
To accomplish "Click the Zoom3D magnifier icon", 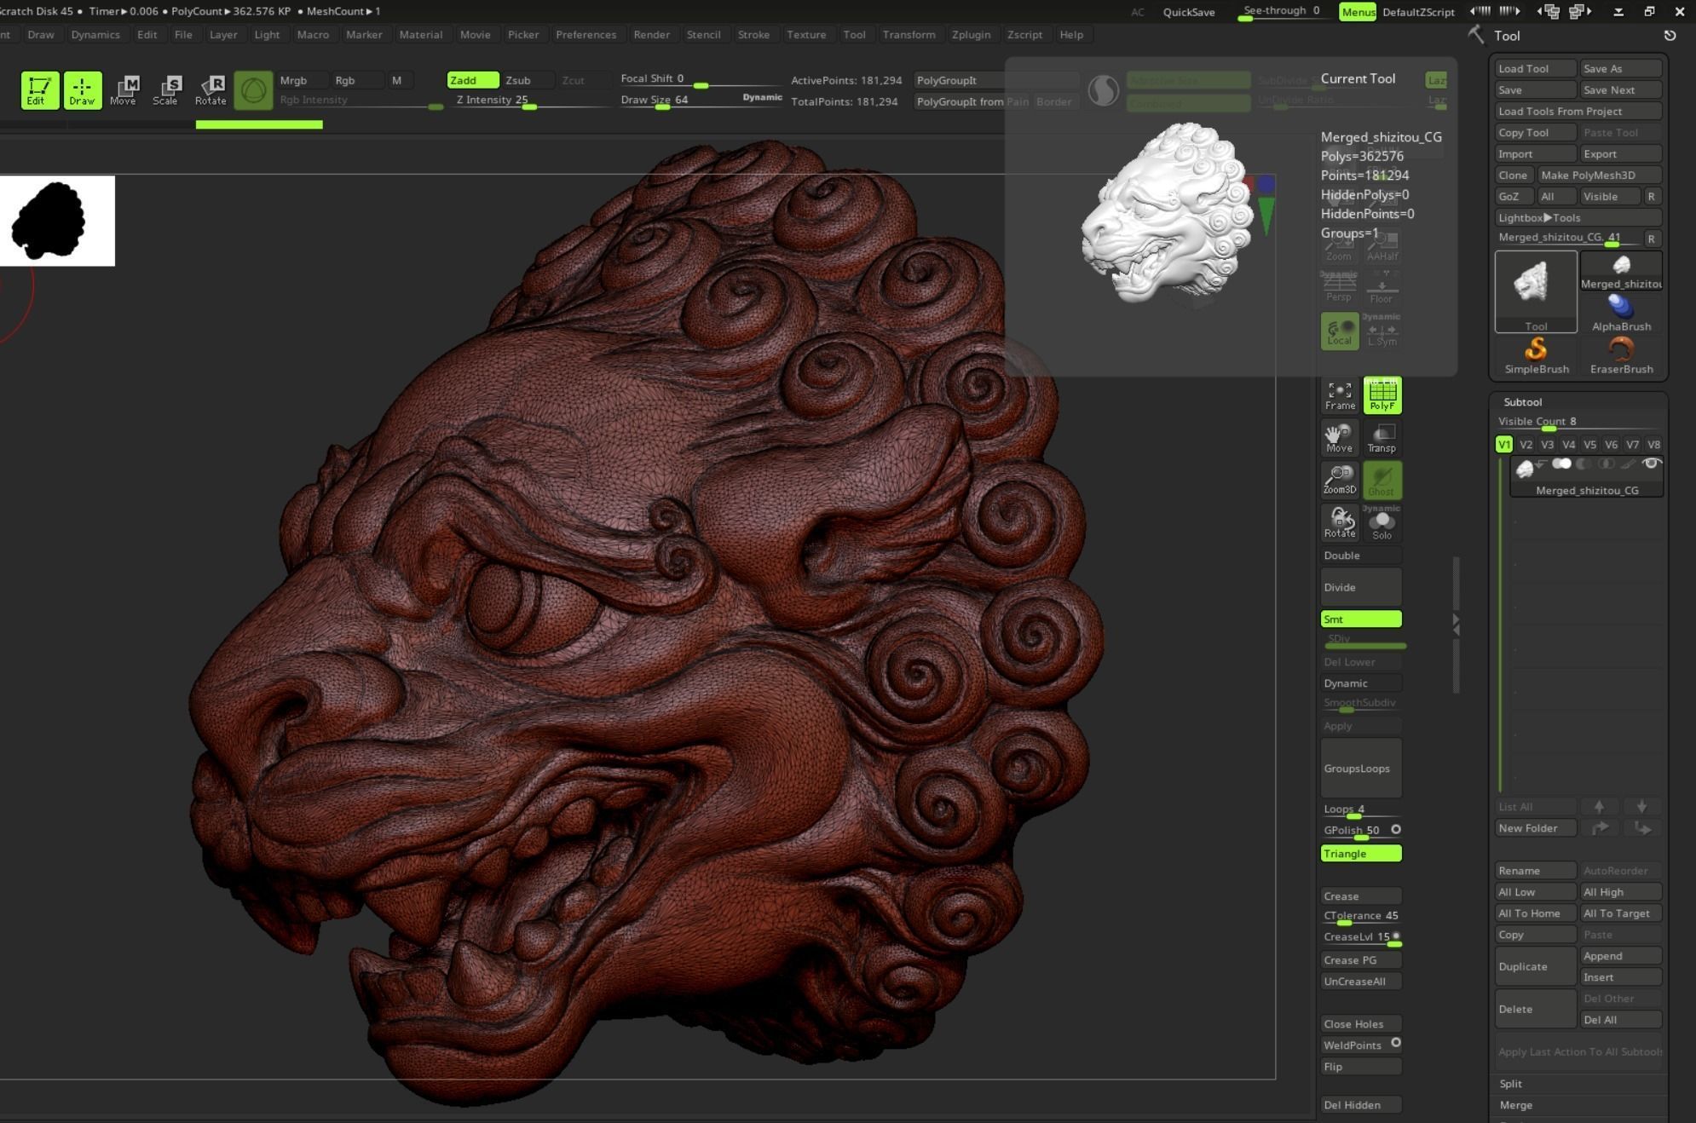I will (1340, 480).
